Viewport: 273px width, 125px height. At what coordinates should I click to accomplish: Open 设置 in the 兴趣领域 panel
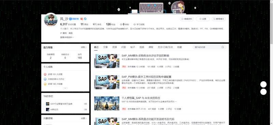(84, 118)
